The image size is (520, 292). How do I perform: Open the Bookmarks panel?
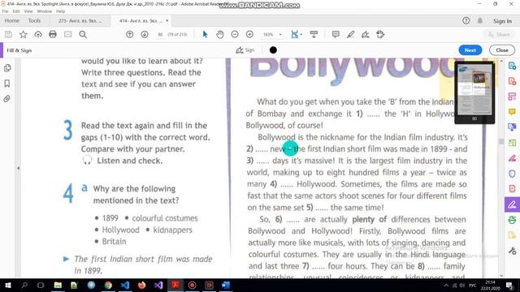tap(7, 84)
